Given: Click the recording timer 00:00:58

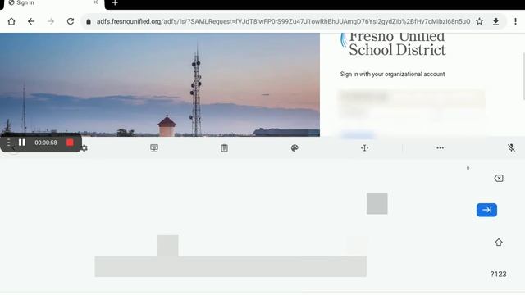Looking at the screenshot, I should (x=46, y=143).
